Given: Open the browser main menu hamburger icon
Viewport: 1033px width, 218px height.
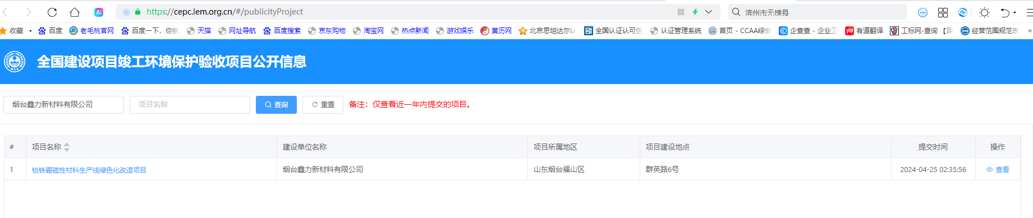Looking at the screenshot, I should [1030, 12].
